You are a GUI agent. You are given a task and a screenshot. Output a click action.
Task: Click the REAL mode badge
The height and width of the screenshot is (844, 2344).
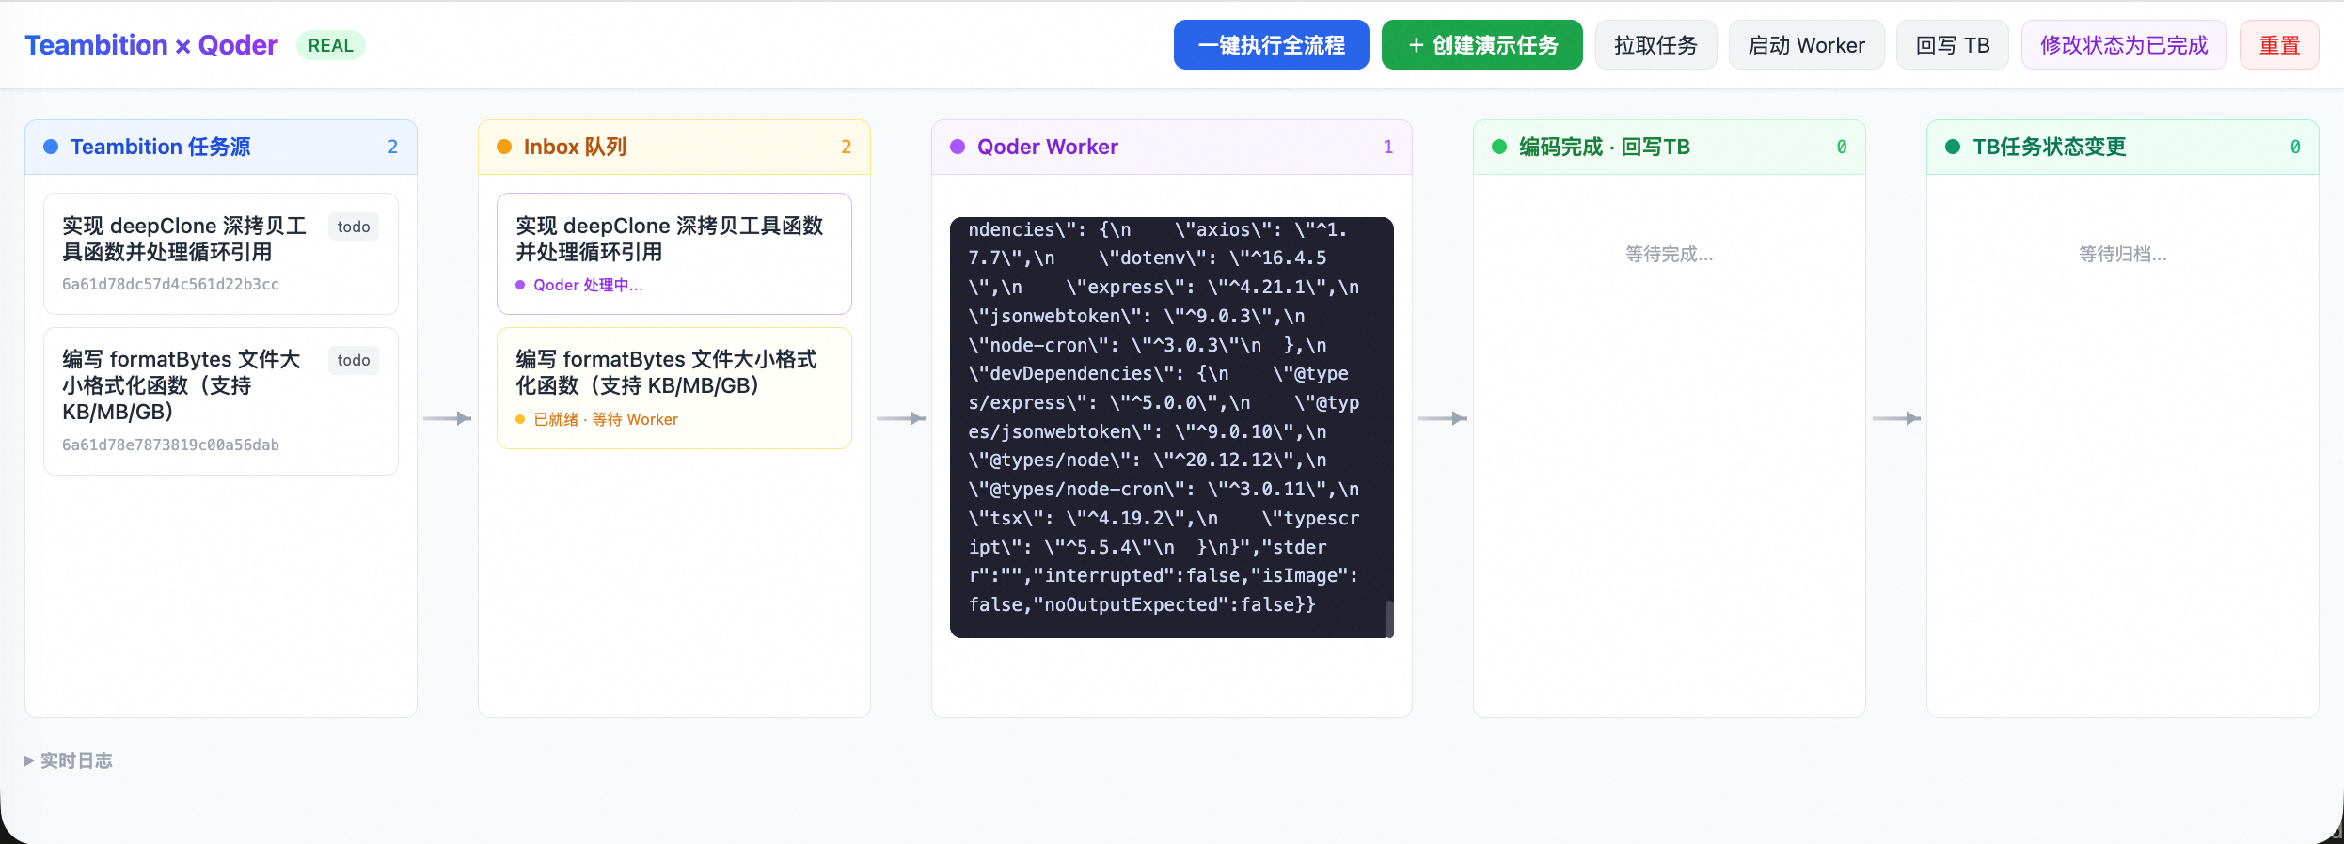coord(331,45)
